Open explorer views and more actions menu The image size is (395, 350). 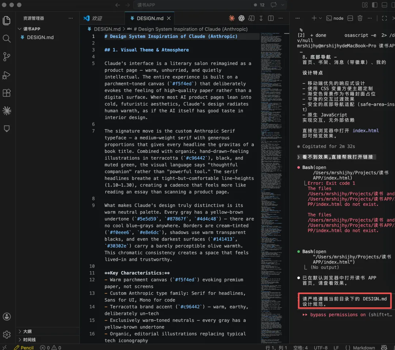click(71, 18)
